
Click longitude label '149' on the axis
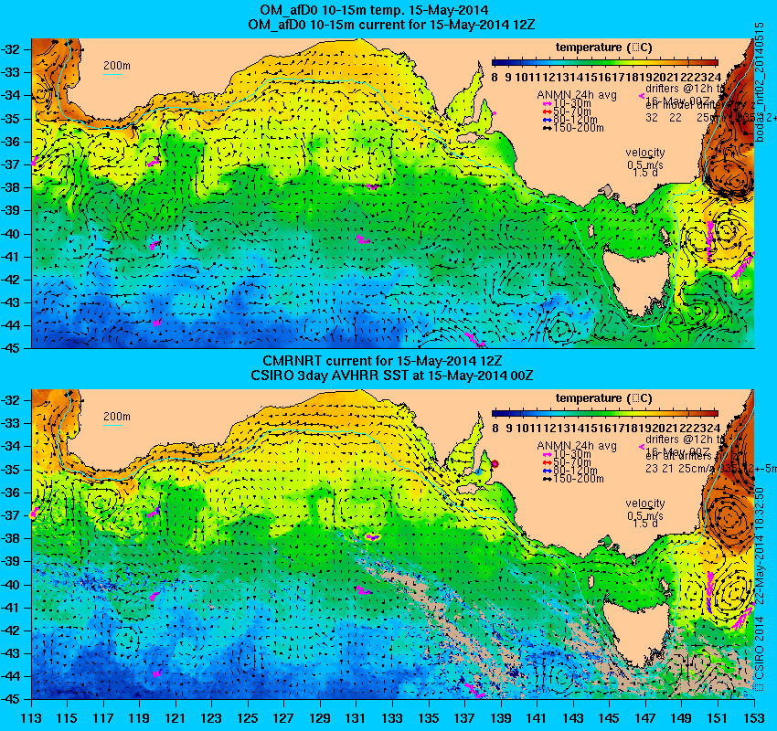tap(682, 718)
